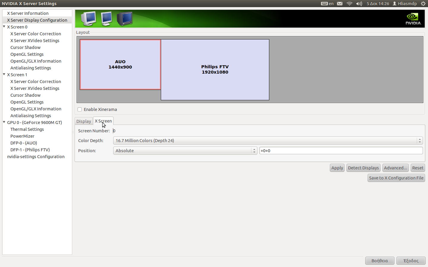Click the Βοήθεια help button
The width and height of the screenshot is (428, 267).
point(380,261)
